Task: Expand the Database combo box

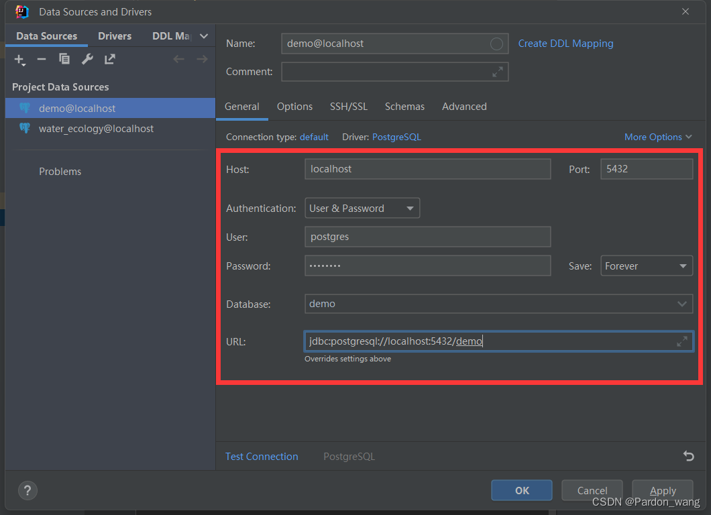Action: pos(681,304)
